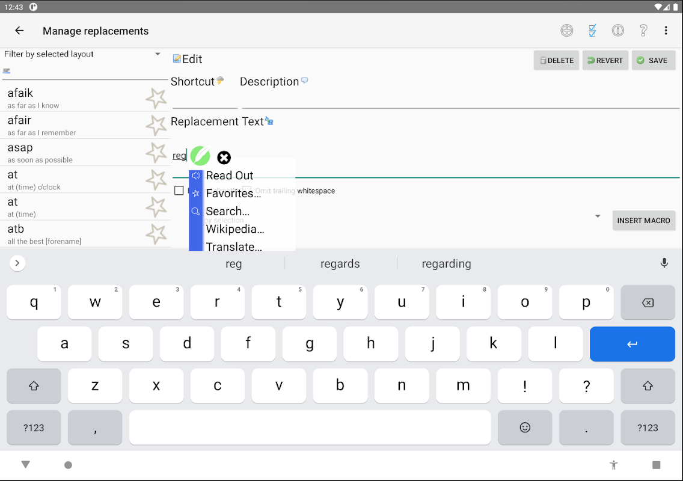Tap the keyboard layout icon under the filter
Image resolution: width=683 pixels, height=481 pixels.
(x=7, y=70)
